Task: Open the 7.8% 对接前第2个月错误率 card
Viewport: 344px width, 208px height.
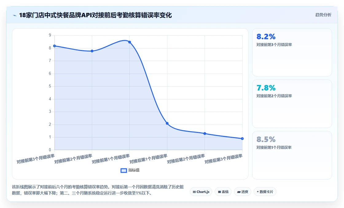Action: [292, 104]
